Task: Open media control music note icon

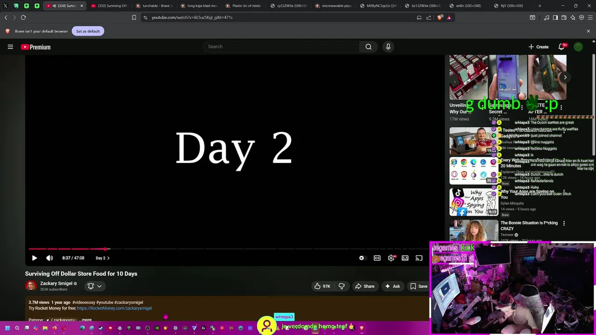Action: (x=547, y=17)
